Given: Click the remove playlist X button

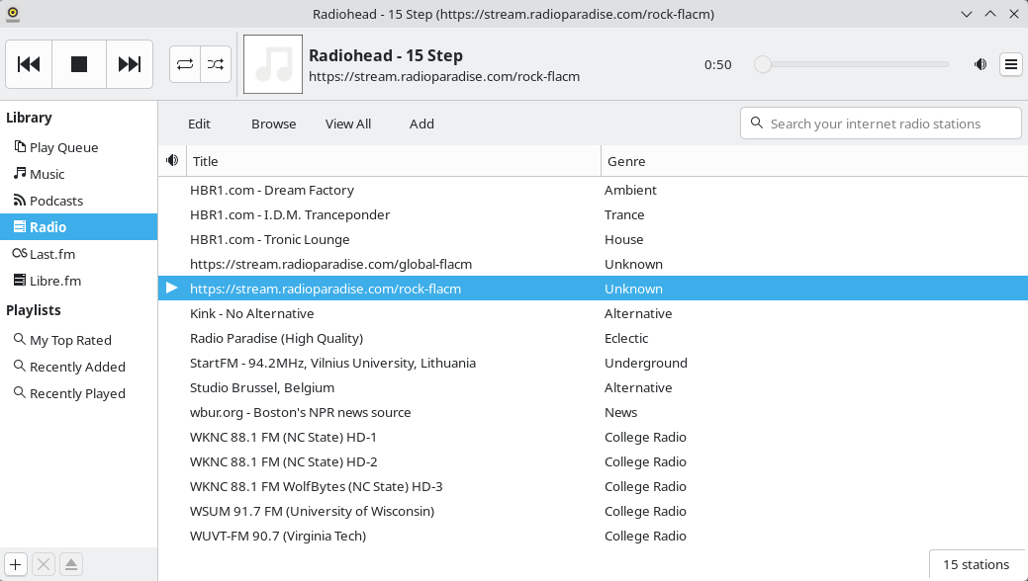Looking at the screenshot, I should 44,564.
